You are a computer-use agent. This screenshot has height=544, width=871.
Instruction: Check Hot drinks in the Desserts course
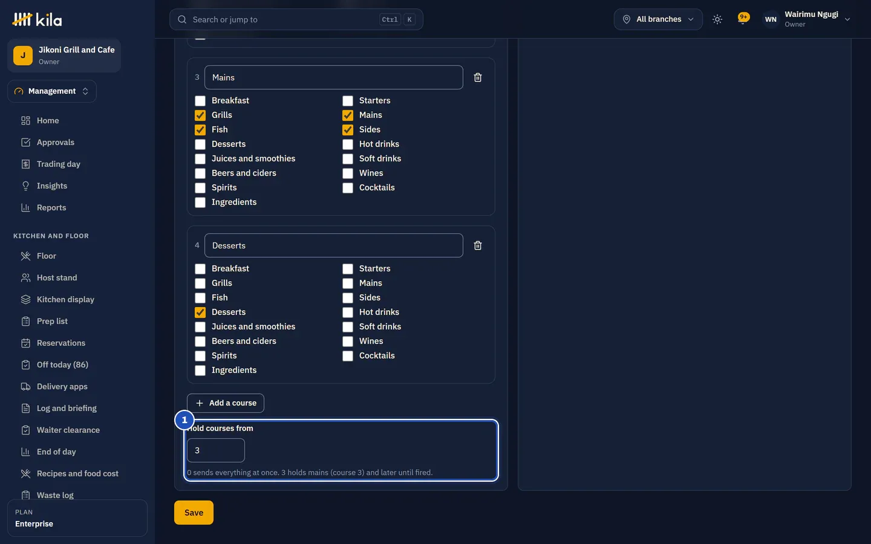(x=348, y=312)
